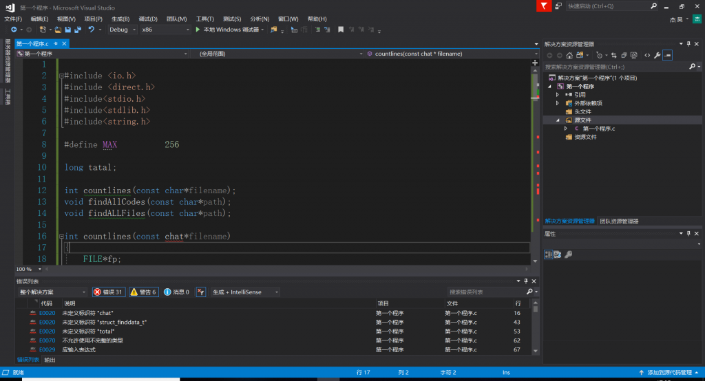Click Sync with Active Document icon

pos(613,55)
